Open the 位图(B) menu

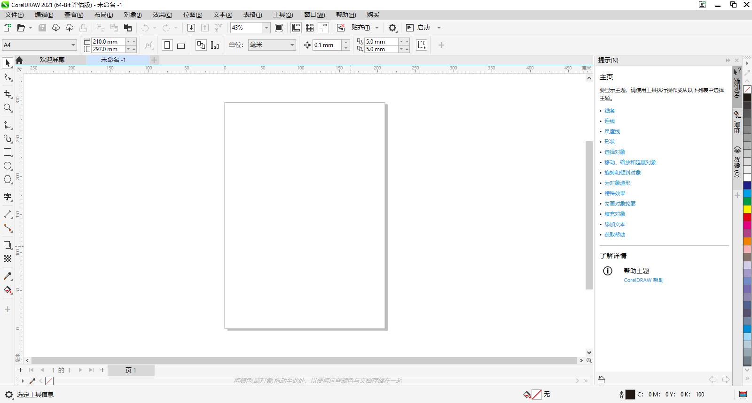pyautogui.click(x=193, y=15)
